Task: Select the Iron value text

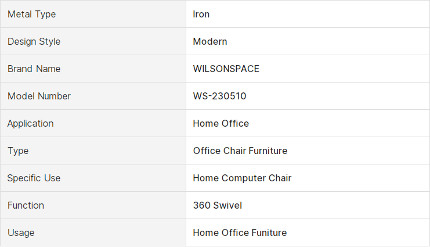Action: coord(201,14)
